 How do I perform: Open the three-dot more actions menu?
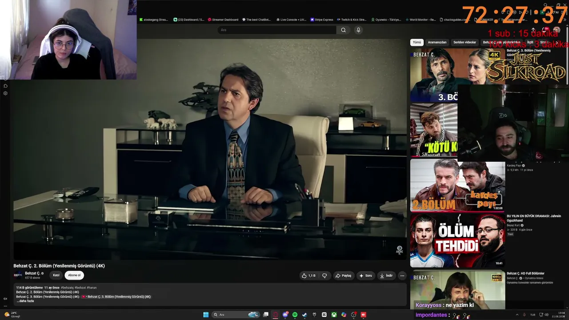coord(402,276)
